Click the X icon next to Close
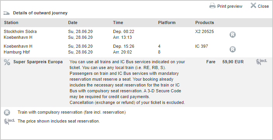The height and width of the screenshot is (140, 273). 253,5
